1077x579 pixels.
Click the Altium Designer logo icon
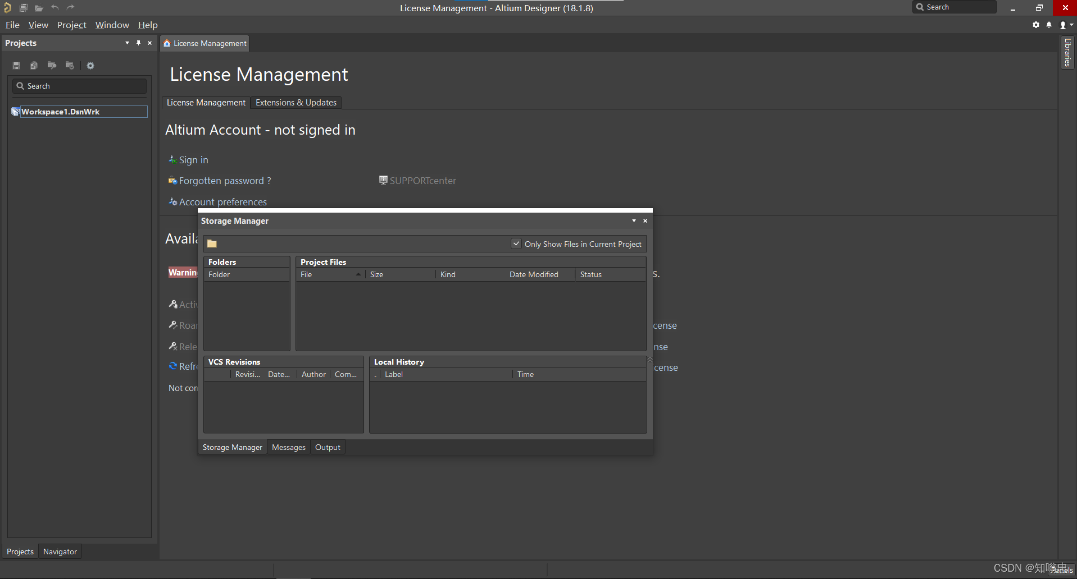(x=7, y=7)
